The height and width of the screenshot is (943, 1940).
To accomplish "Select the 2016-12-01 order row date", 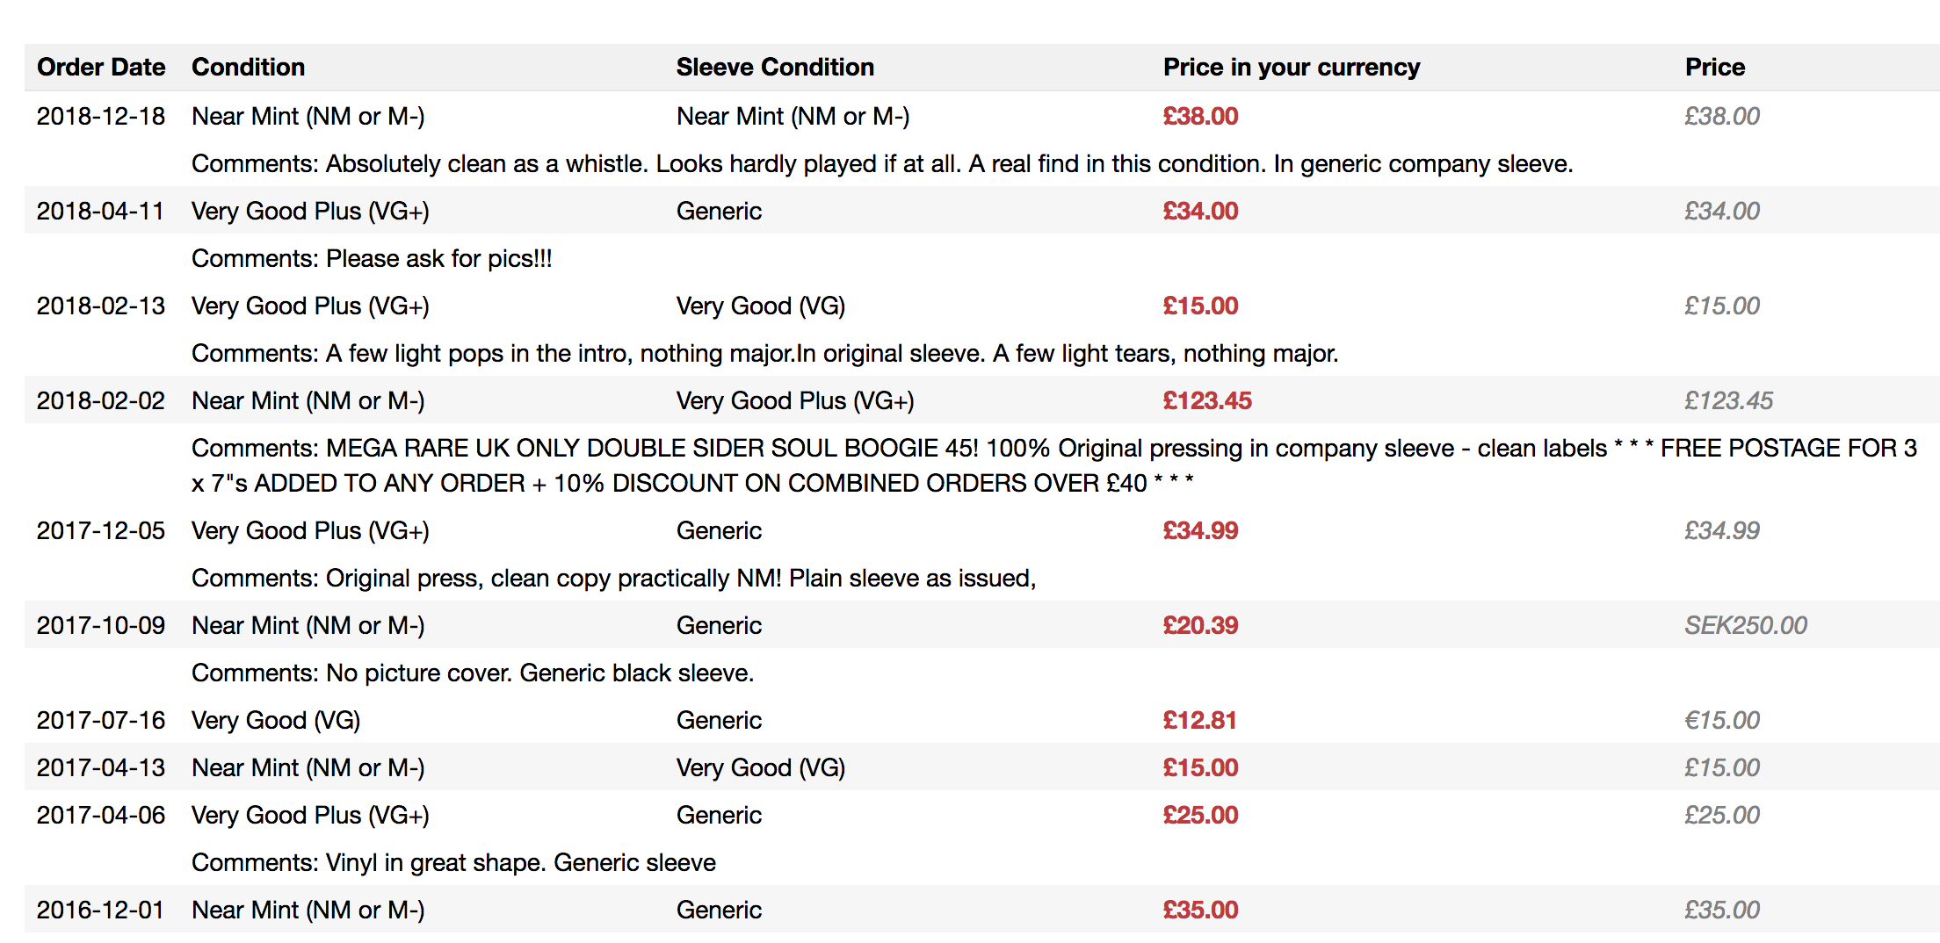I will click(x=101, y=910).
